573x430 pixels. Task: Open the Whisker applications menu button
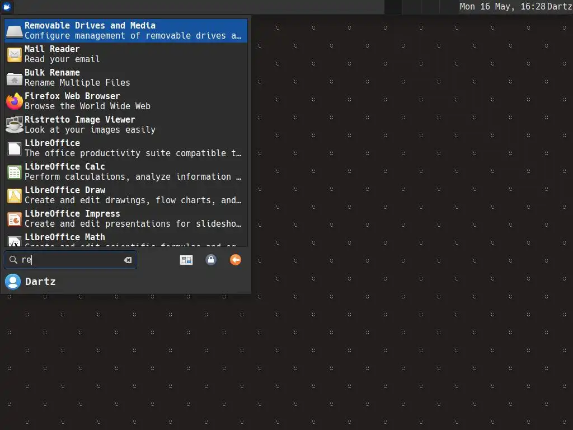[x=7, y=7]
